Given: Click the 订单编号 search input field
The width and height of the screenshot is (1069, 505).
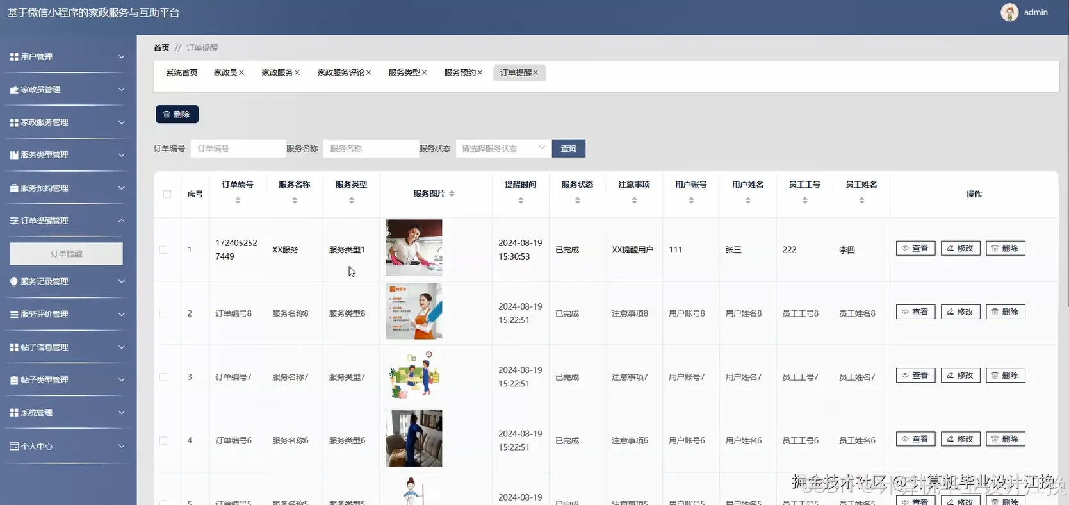Looking at the screenshot, I should point(238,149).
